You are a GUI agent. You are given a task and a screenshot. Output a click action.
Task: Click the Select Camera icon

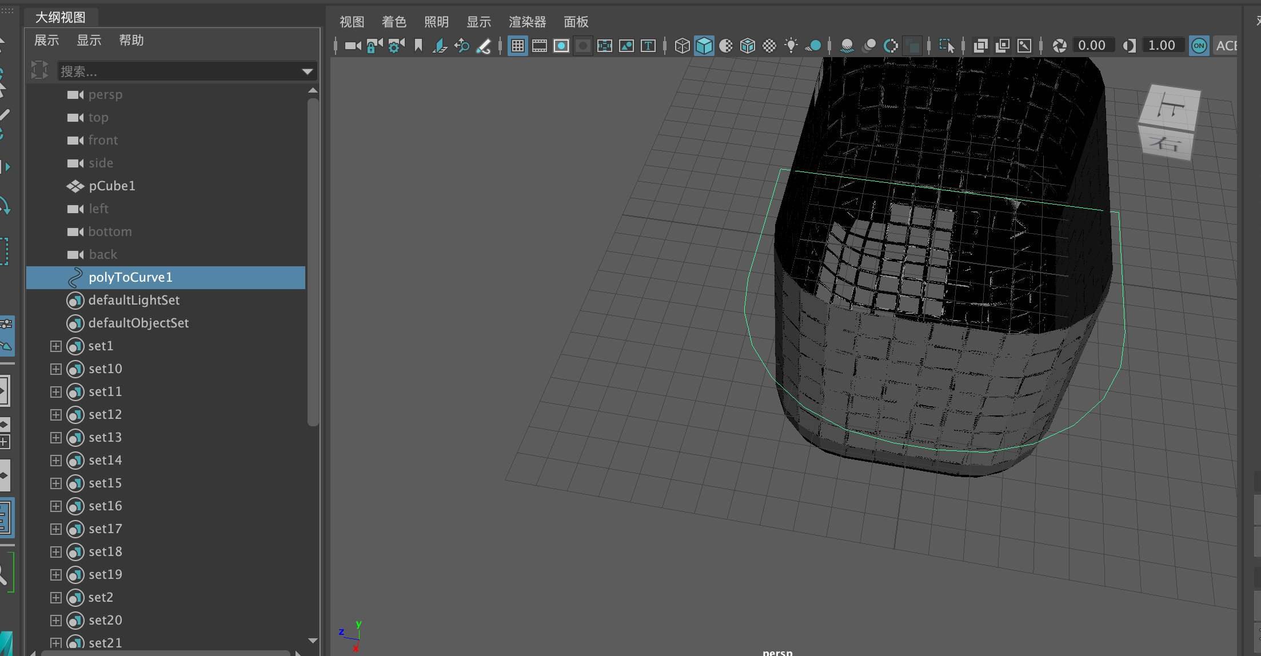click(353, 46)
